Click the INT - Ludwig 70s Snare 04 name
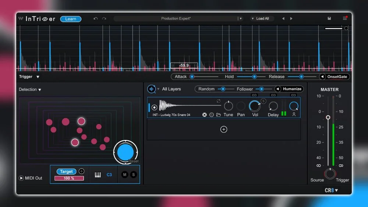Viewport: 368px width, 207px height. click(x=171, y=115)
